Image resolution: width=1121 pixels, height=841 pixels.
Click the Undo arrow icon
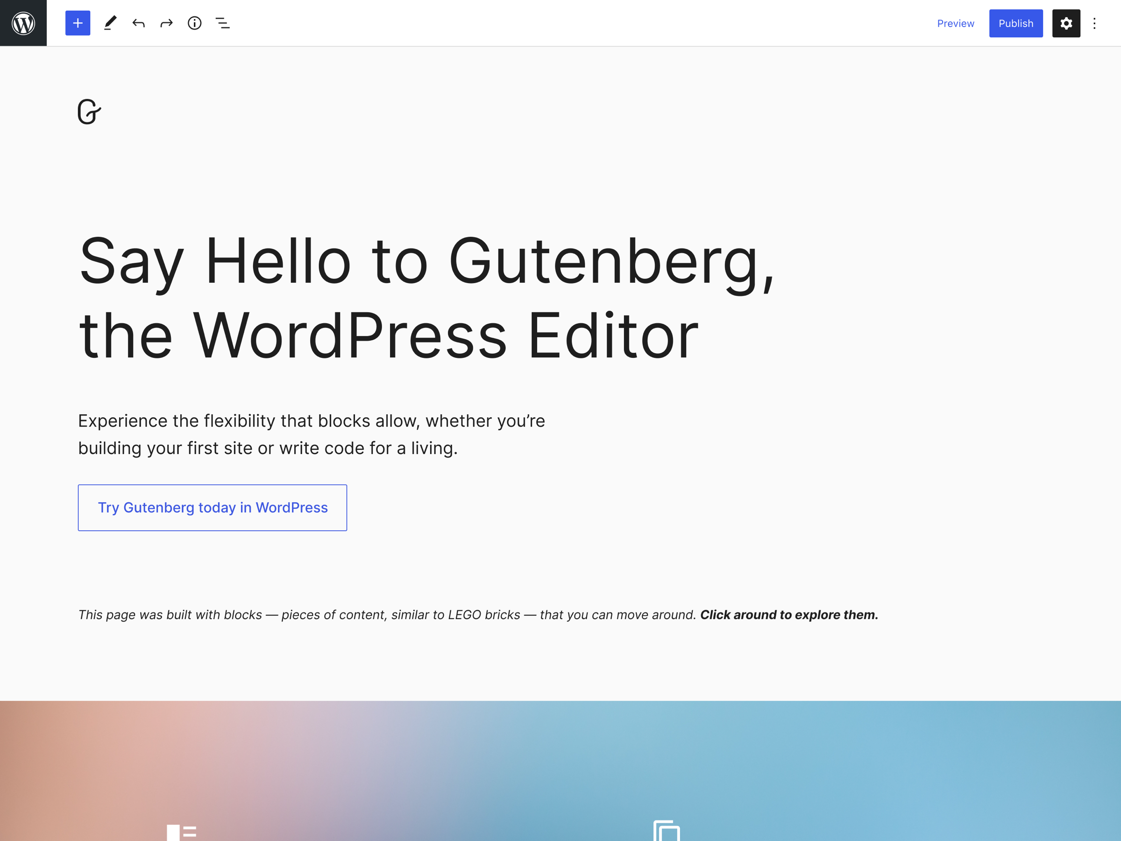point(138,23)
